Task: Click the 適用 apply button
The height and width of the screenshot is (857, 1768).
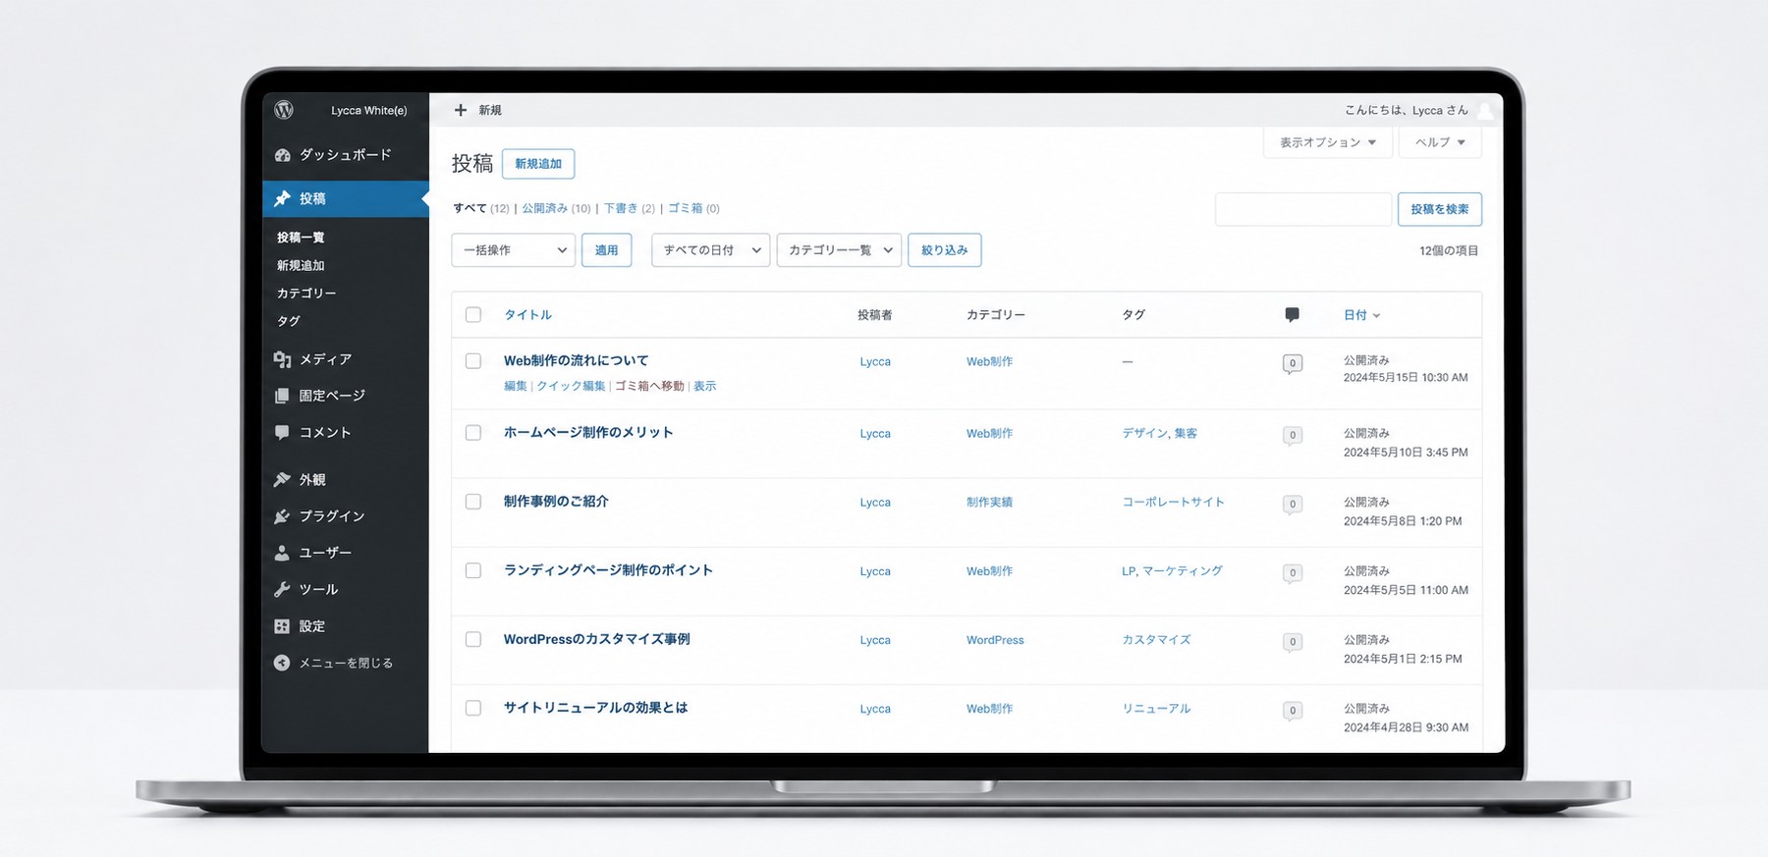Action: [x=606, y=250]
